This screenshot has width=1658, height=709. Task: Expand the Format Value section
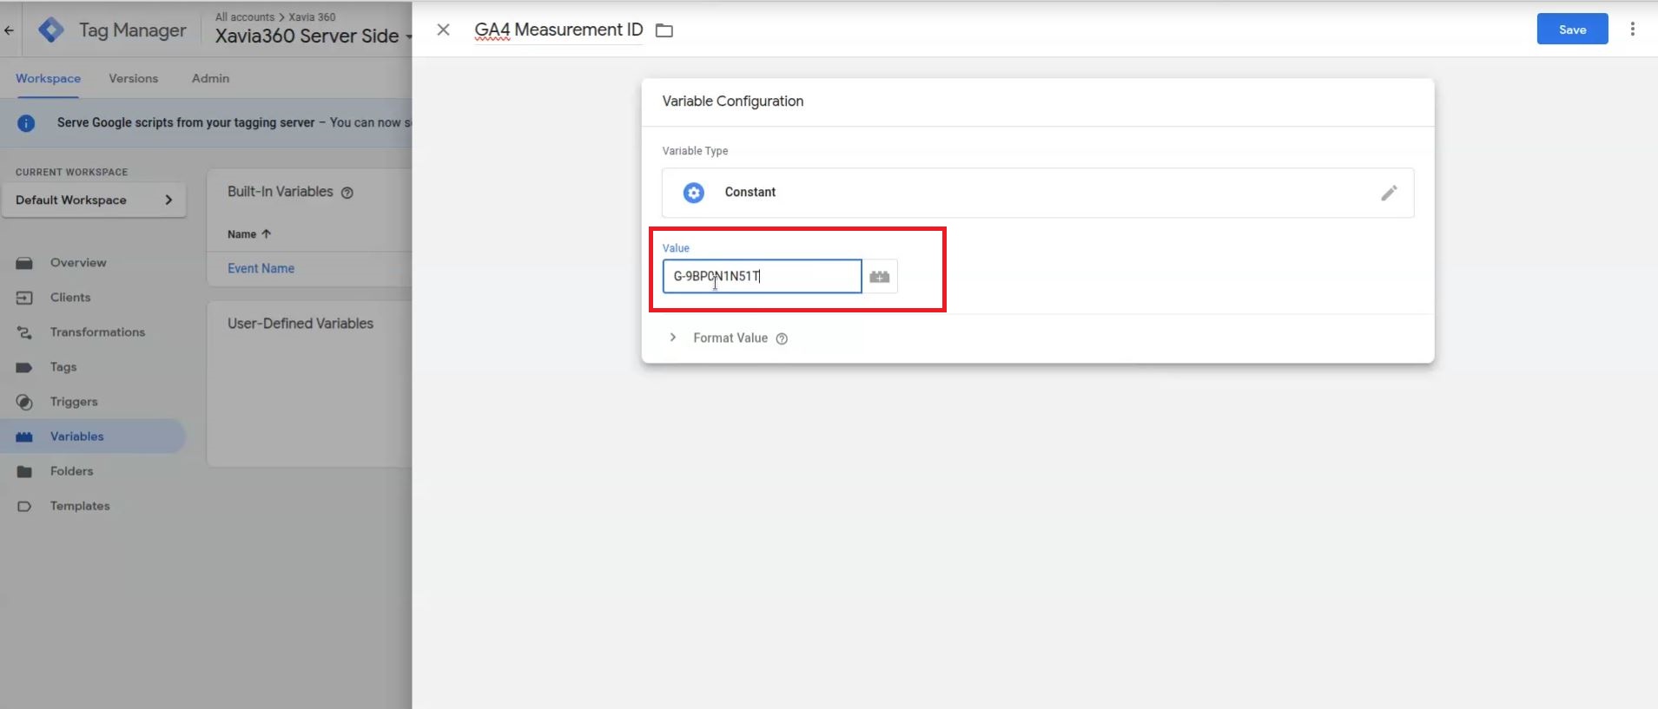tap(672, 338)
